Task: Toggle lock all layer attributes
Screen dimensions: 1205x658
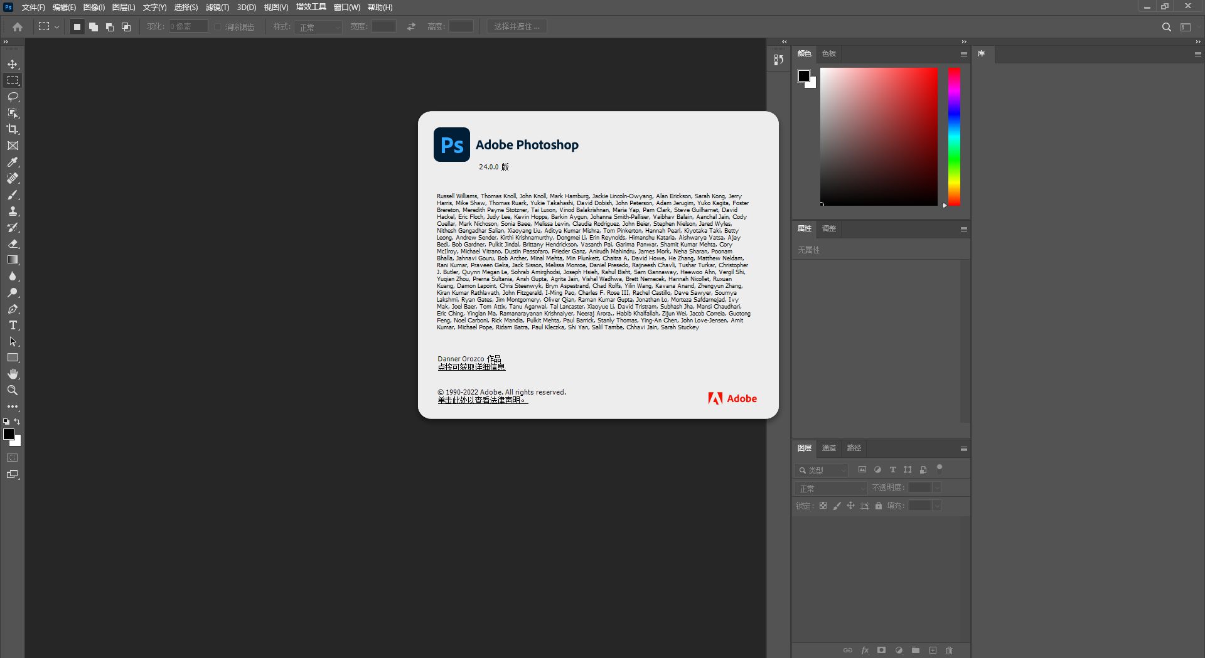Action: [x=879, y=506]
